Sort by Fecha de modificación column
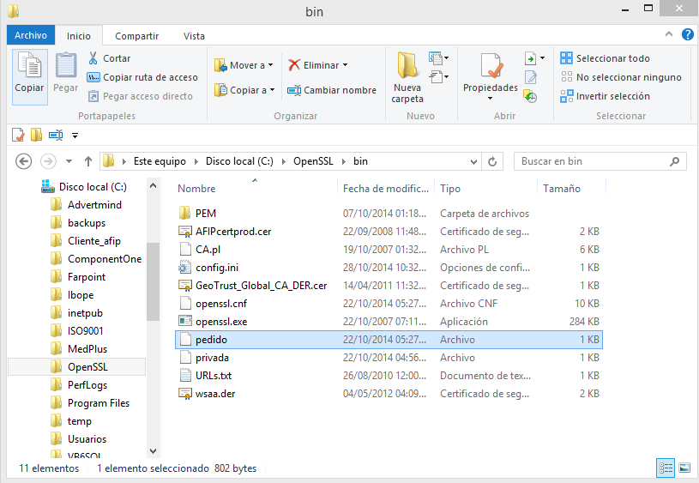This screenshot has height=483, width=699. [386, 189]
